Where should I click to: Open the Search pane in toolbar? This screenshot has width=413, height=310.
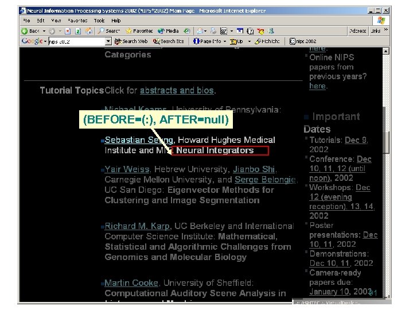pyautogui.click(x=108, y=31)
